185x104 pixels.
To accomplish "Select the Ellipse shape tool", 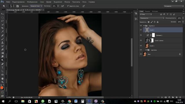I will pos(2,75).
